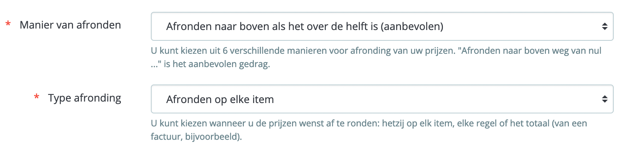
Task: Open the Manier van afronden dropdown
Action: 382,26
